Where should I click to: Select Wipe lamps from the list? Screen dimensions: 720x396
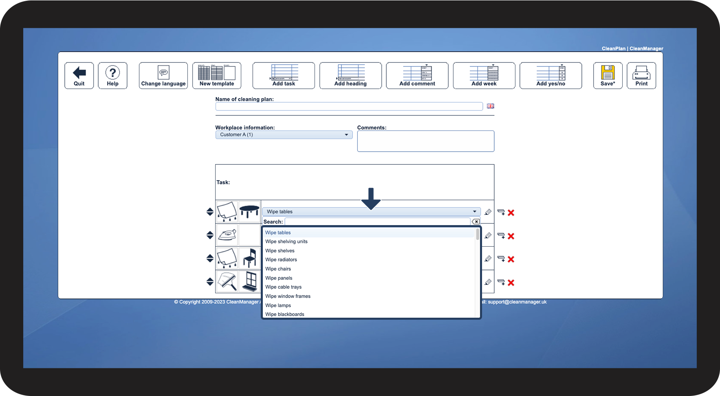coord(369,305)
